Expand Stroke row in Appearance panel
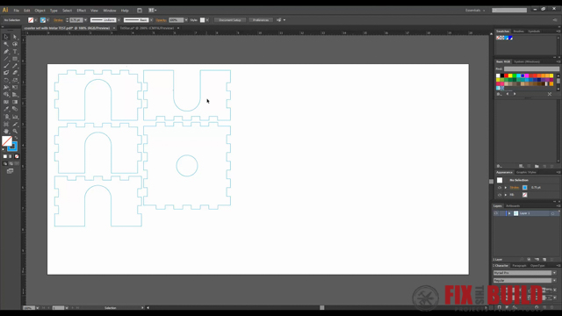Image resolution: width=562 pixels, height=316 pixels. coord(506,187)
